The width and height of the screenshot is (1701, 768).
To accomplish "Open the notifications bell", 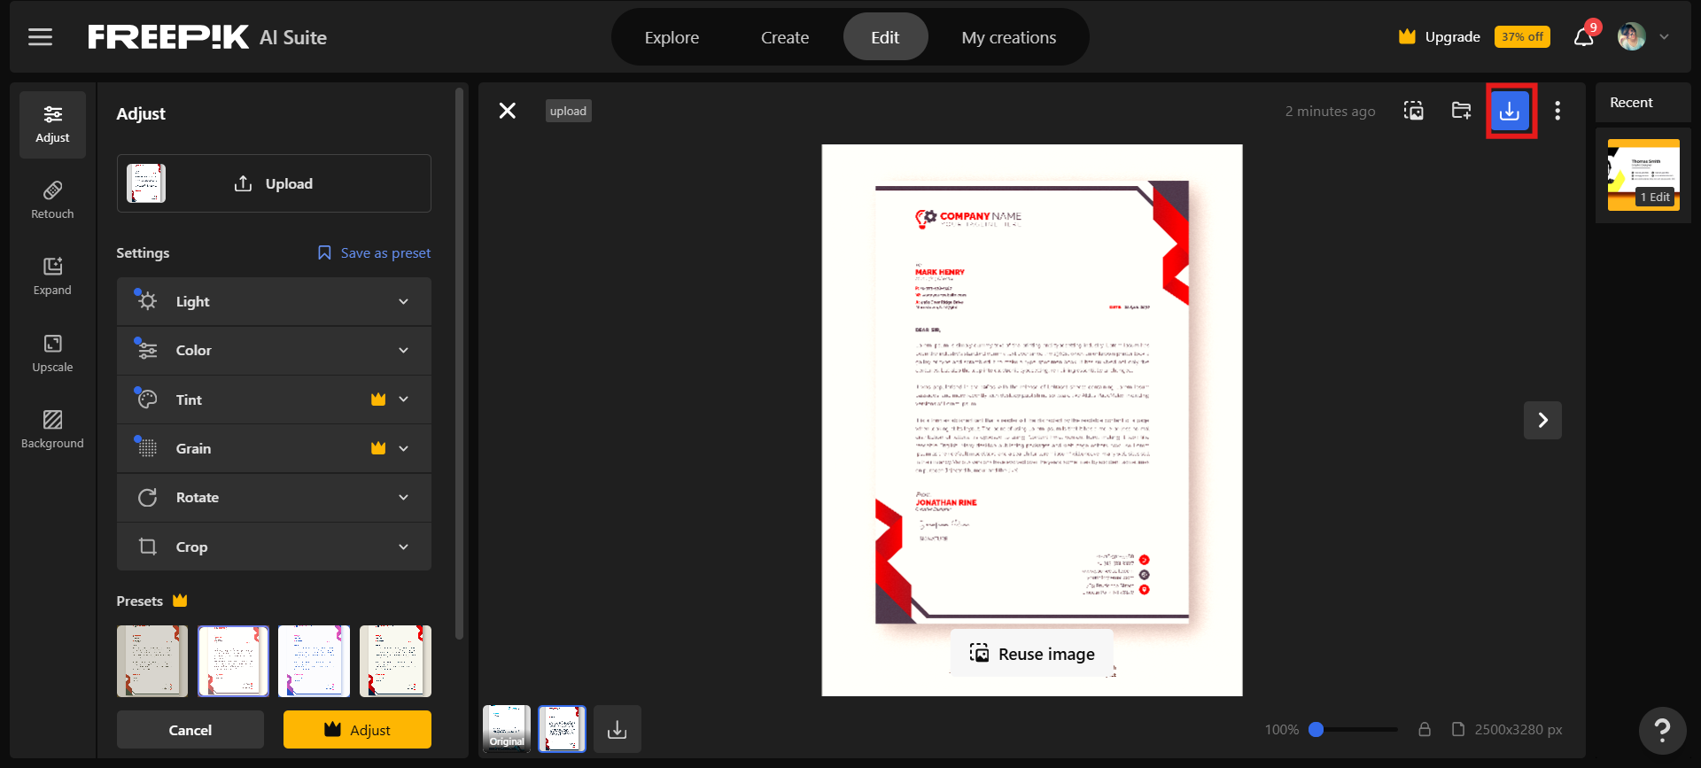I will 1584,37.
